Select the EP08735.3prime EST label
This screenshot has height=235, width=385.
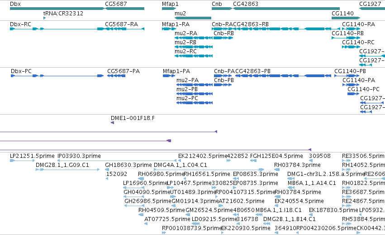point(256,183)
